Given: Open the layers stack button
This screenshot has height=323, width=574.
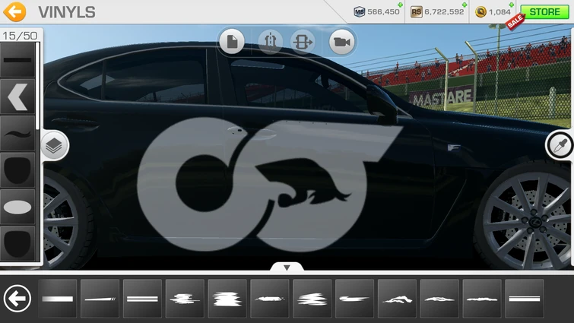Looking at the screenshot, I should pyautogui.click(x=54, y=146).
